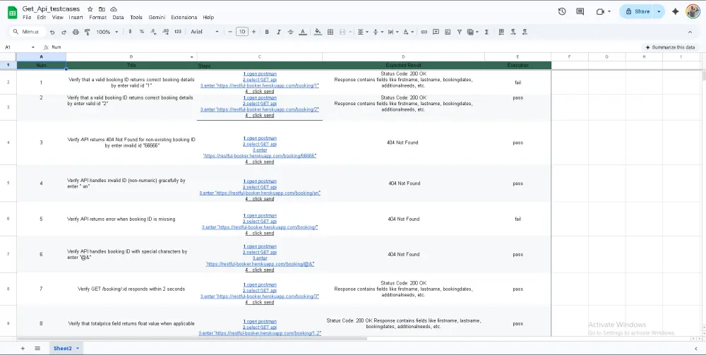The width and height of the screenshot is (706, 355).
Task: Click the insert link icon
Action: [x=424, y=32]
